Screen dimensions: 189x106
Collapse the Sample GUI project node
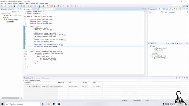click(x=1, y=14)
